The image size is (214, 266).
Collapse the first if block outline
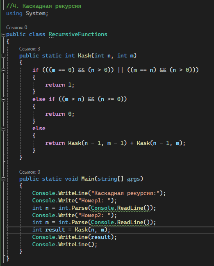coord(3,70)
